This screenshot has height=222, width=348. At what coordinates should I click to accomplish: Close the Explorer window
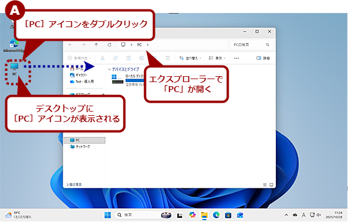pyautogui.click(x=269, y=32)
